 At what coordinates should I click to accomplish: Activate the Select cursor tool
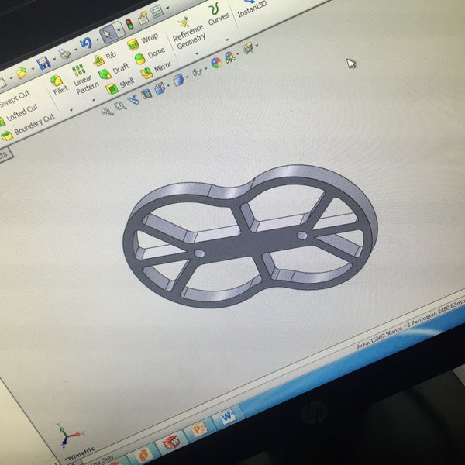pos(108,34)
